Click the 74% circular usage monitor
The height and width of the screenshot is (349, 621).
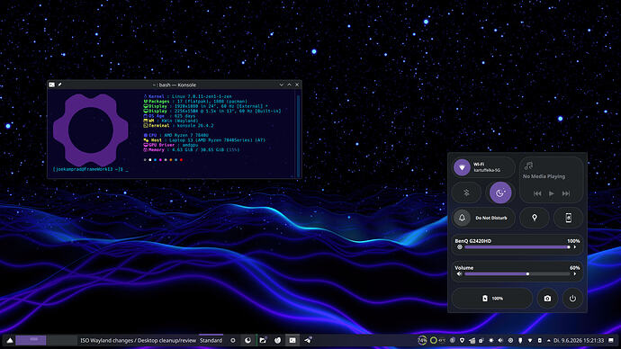(422, 340)
